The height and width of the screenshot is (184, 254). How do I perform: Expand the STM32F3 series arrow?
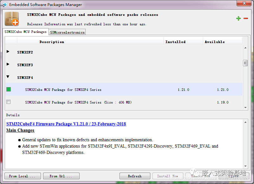point(8,64)
